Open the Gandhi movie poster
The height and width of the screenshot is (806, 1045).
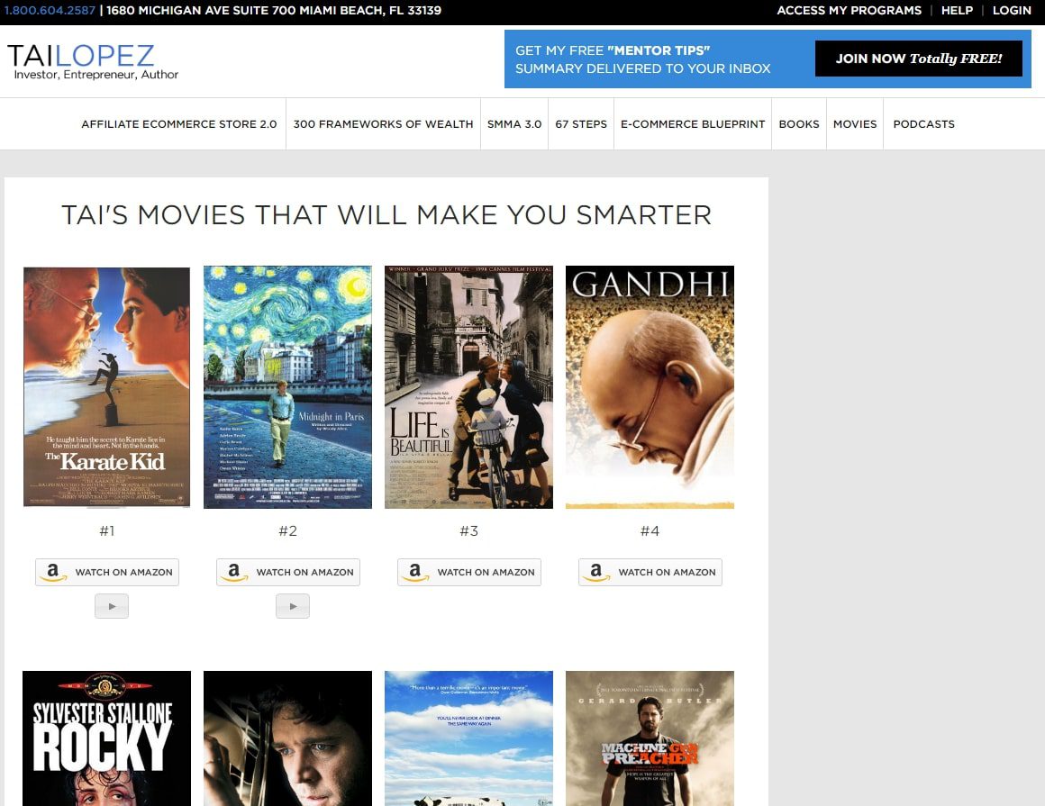click(x=650, y=387)
